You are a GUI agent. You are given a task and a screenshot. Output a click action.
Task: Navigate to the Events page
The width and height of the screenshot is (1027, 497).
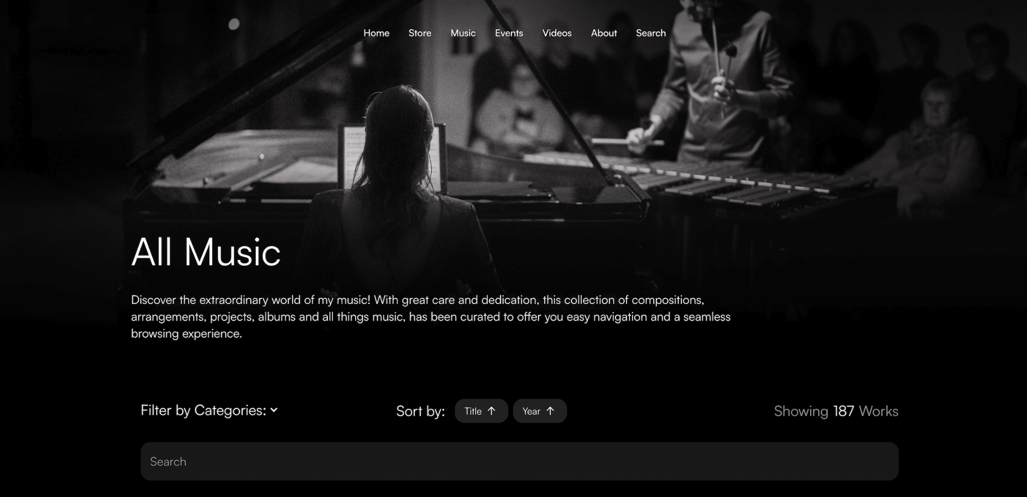[x=508, y=33]
